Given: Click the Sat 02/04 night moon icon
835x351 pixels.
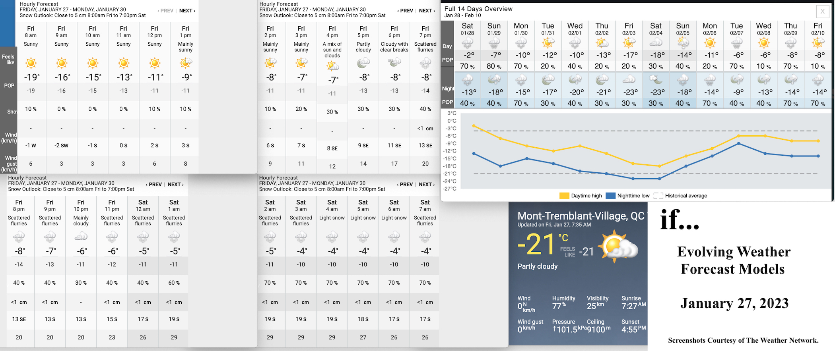Looking at the screenshot, I should tap(656, 80).
